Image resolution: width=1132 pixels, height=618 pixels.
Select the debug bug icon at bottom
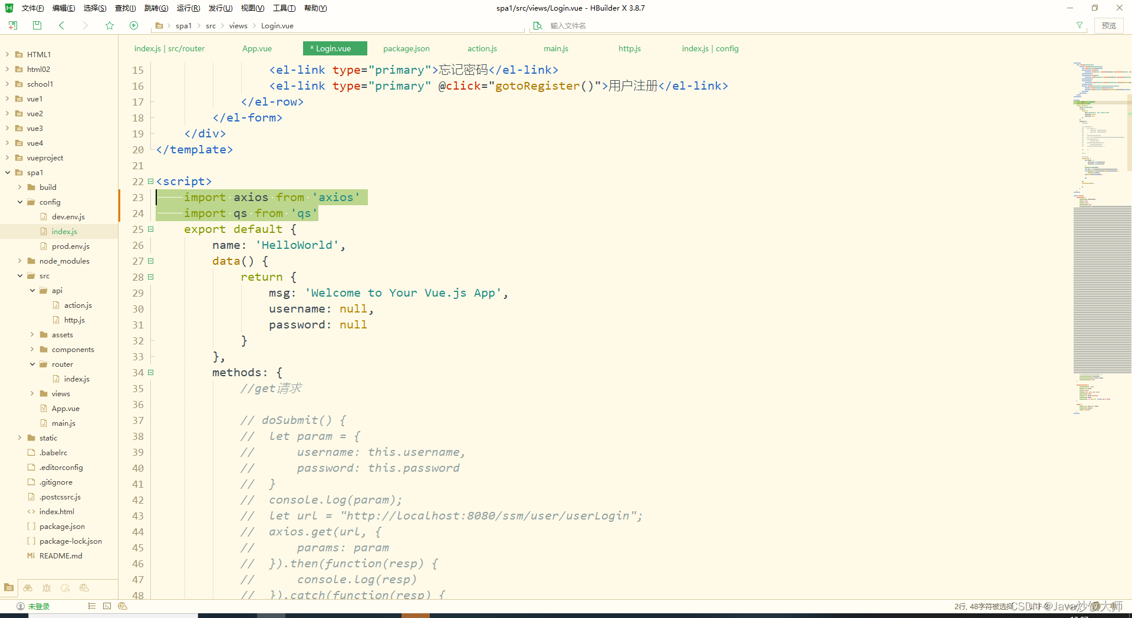click(46, 588)
